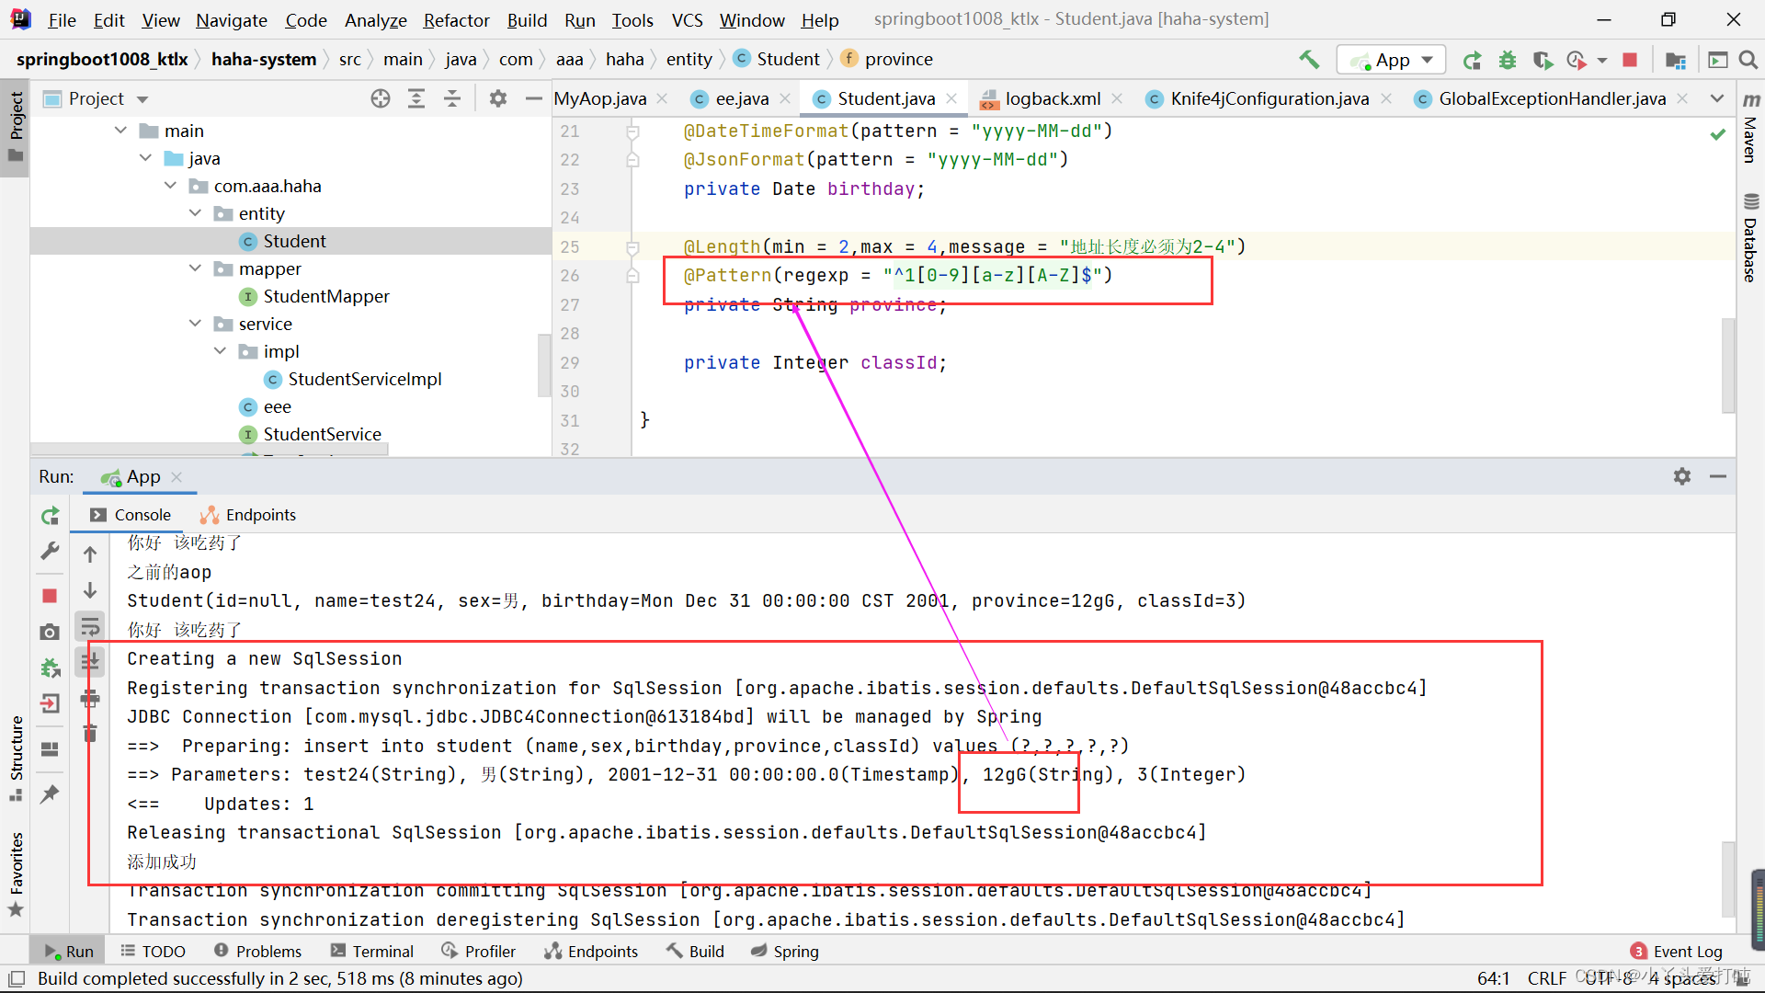
Task: Rerun App from Run panel sidebar
Action: coord(50,516)
